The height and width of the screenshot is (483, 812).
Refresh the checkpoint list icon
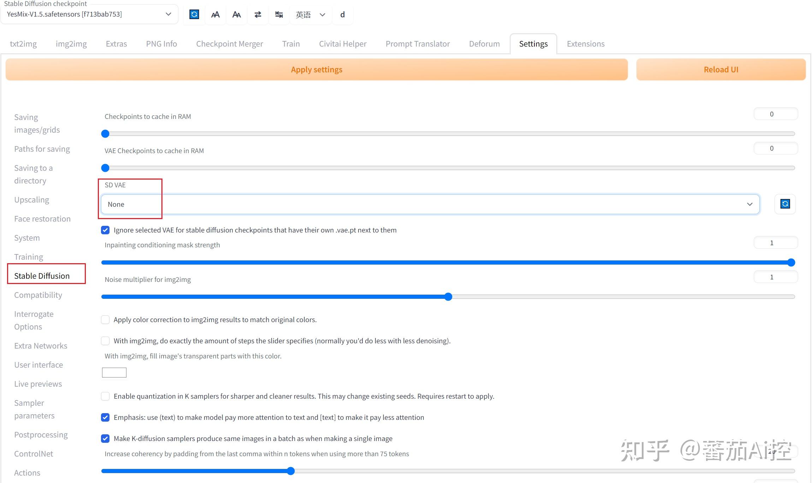pyautogui.click(x=194, y=14)
